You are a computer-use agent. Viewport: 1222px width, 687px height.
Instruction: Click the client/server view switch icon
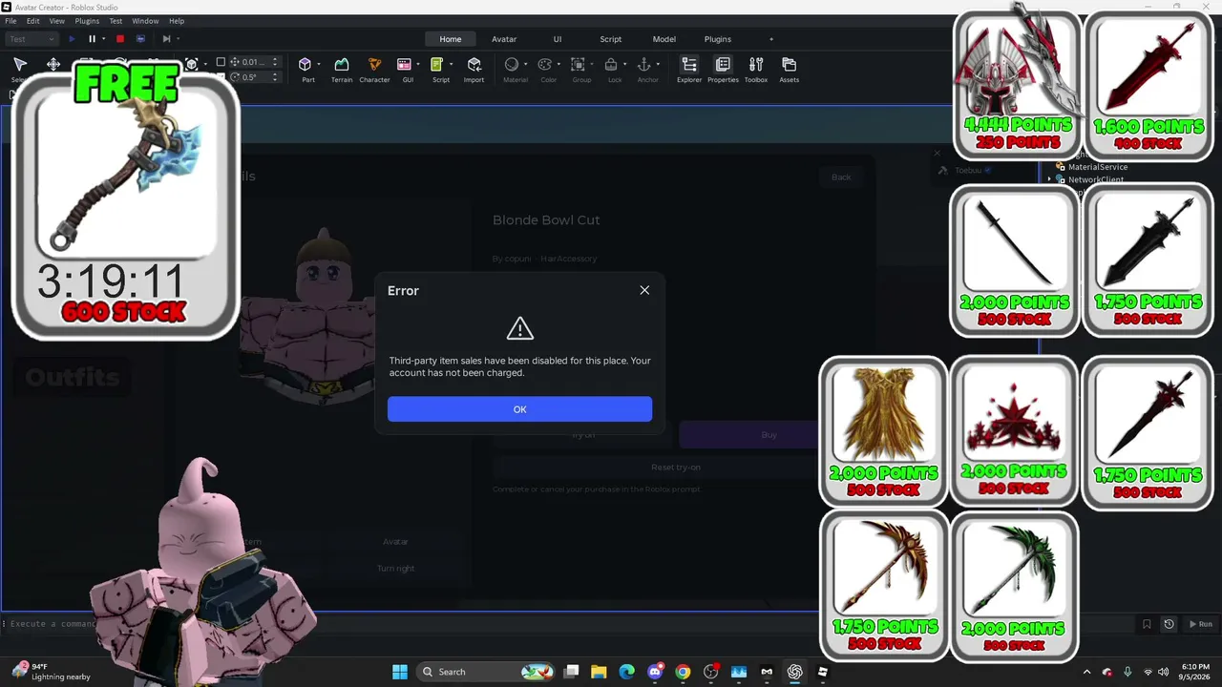pos(140,39)
